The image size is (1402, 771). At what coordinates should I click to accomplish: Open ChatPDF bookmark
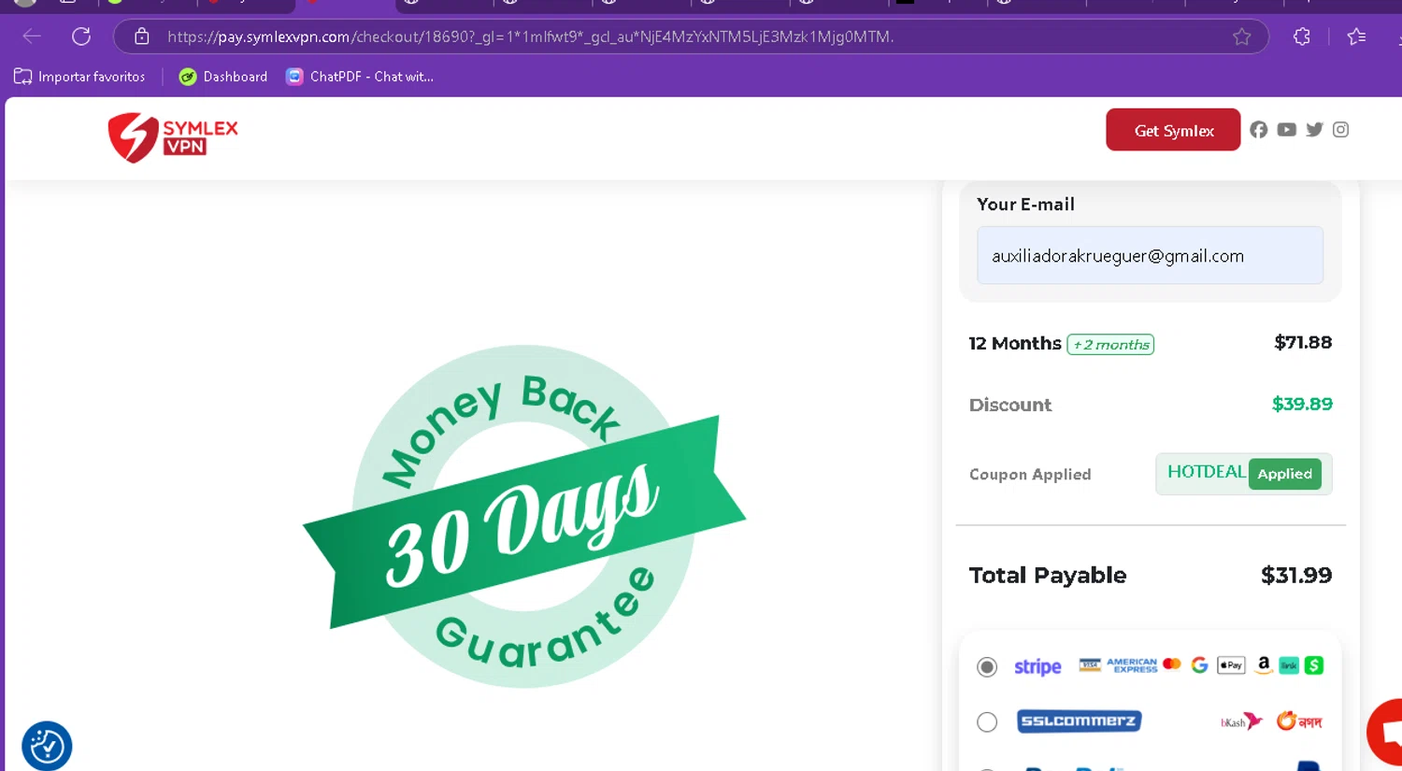(360, 77)
